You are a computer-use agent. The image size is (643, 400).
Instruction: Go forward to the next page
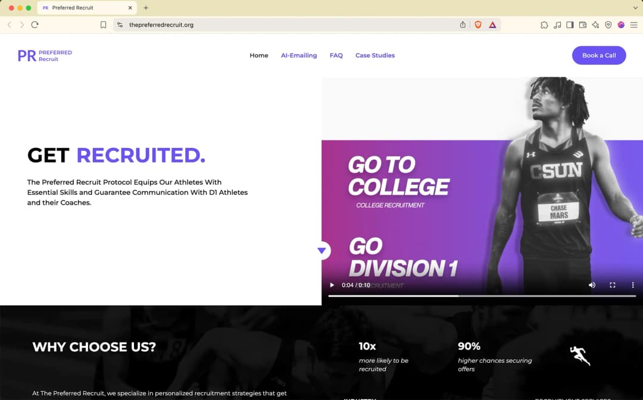[x=22, y=24]
